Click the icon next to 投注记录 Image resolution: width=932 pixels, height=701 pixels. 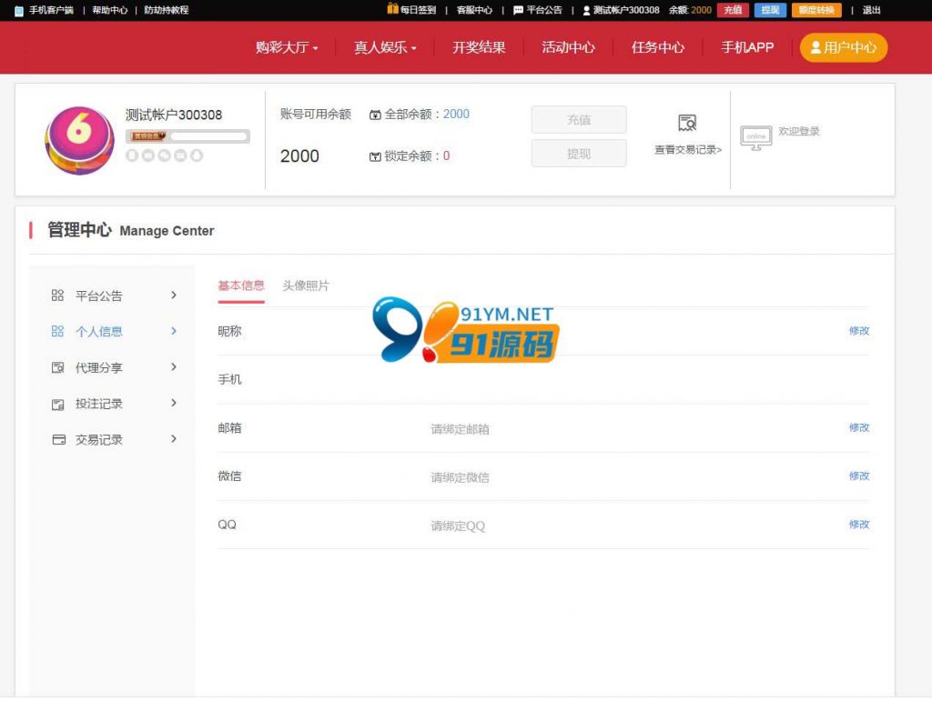coord(57,405)
